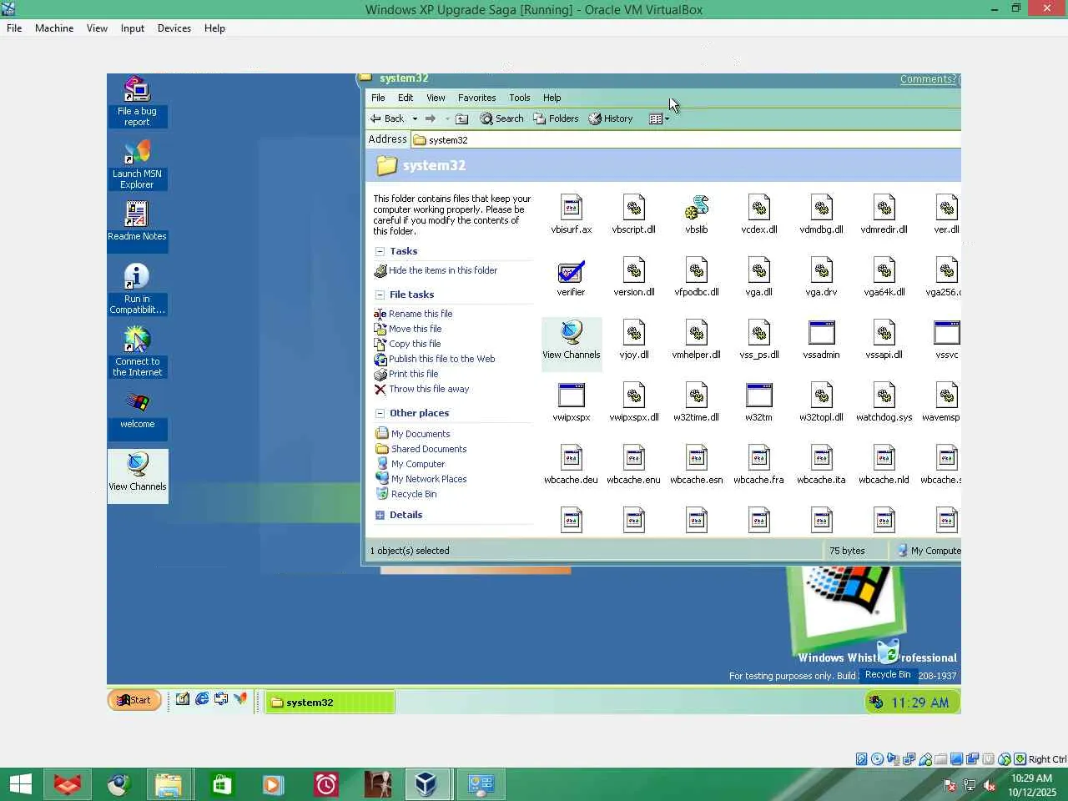Screen dimensions: 1068x801
Task: Toggle the Folders pane button
Action: tap(556, 118)
